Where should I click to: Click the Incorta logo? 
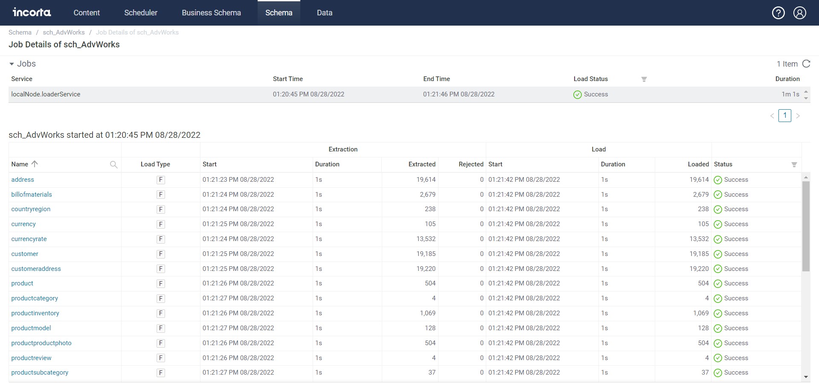(x=32, y=12)
